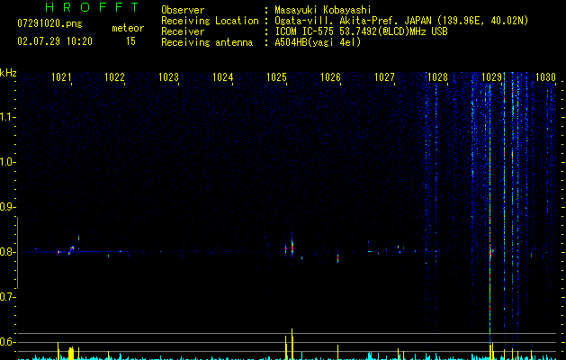This screenshot has width=566, height=360.
Task: Click the meteor label
Action: click(x=128, y=28)
